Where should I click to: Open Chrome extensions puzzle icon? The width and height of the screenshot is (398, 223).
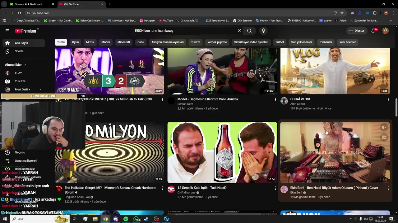pos(375,13)
